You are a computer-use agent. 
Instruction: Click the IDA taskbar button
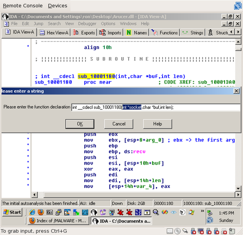click(121, 221)
